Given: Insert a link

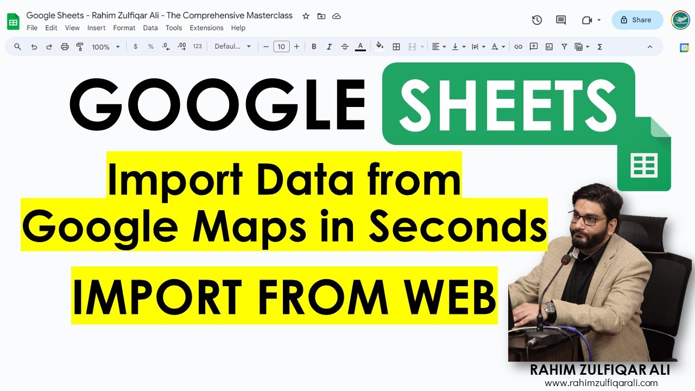Looking at the screenshot, I should [519, 47].
